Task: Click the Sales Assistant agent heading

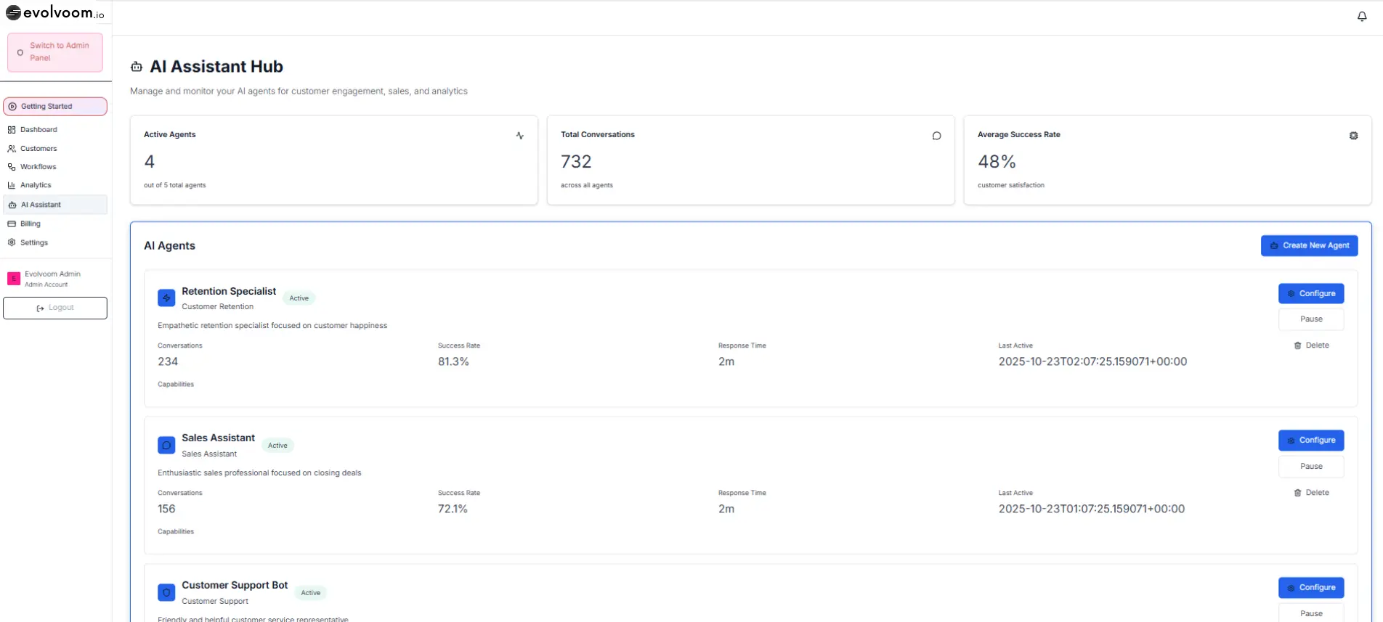Action: [218, 438]
